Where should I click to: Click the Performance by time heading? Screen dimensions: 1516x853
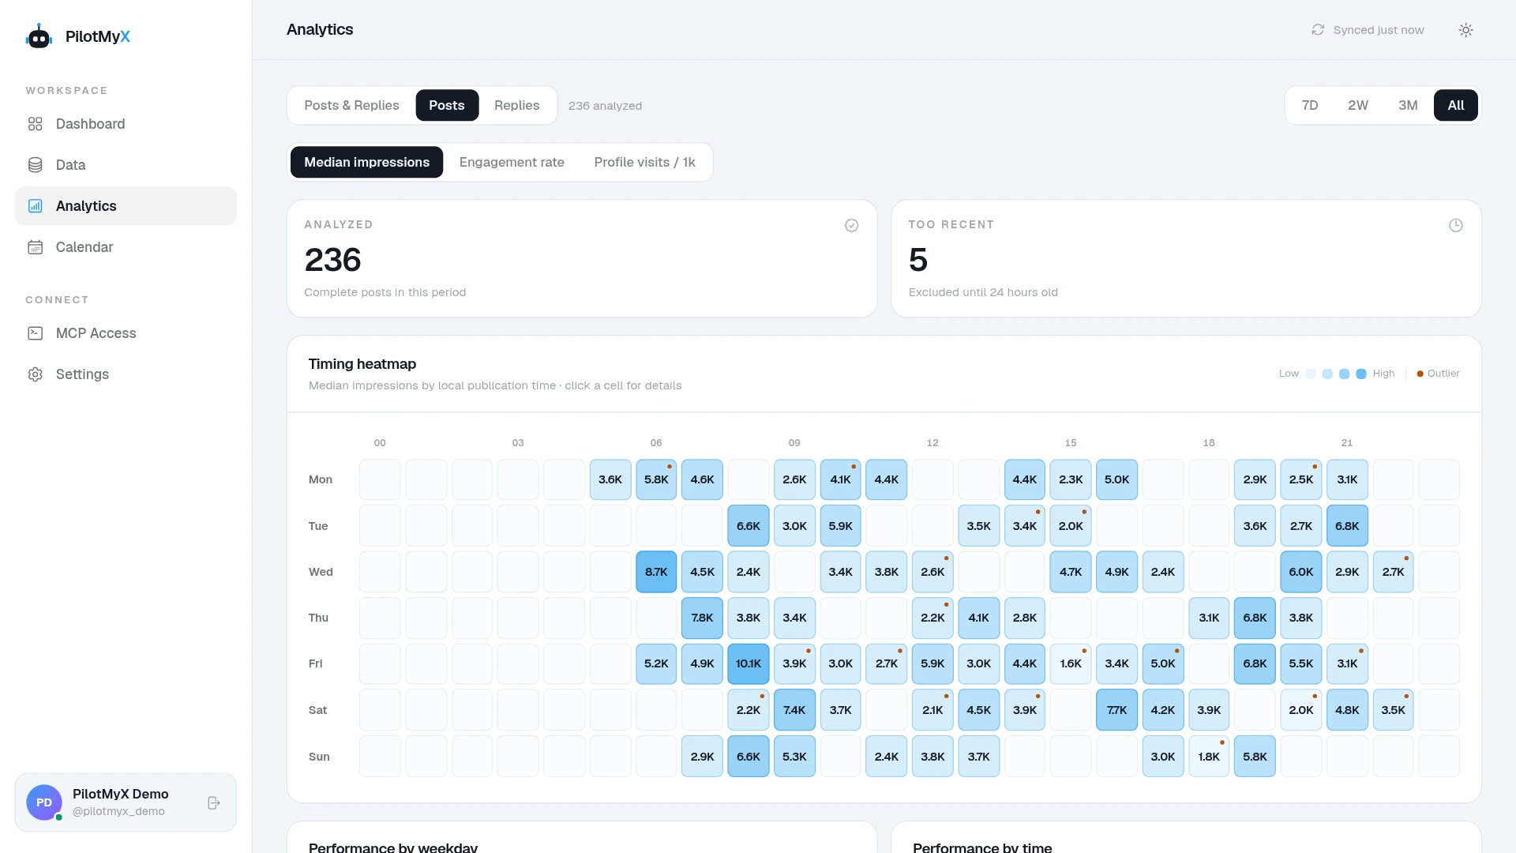pos(982,847)
